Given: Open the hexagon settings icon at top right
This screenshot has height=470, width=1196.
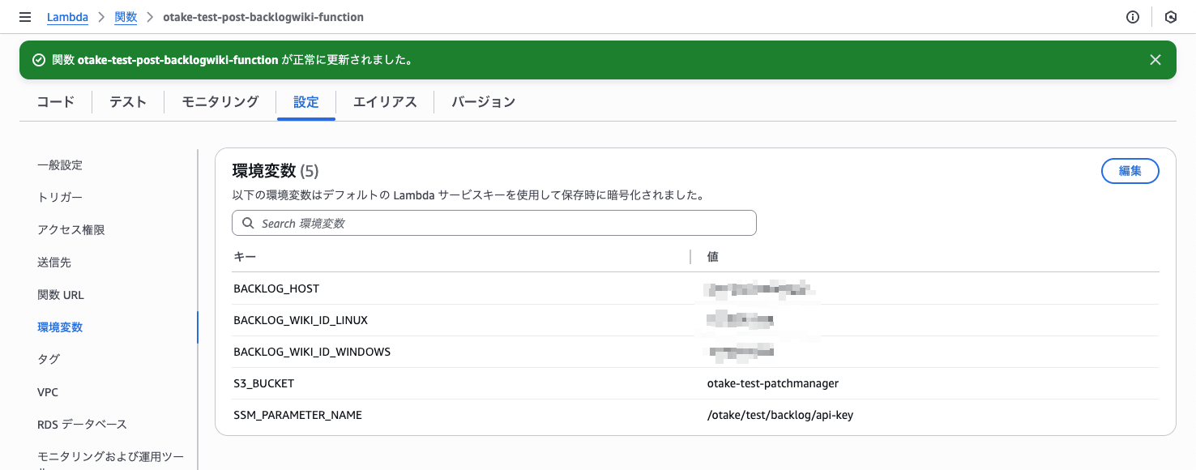Looking at the screenshot, I should (x=1170, y=17).
